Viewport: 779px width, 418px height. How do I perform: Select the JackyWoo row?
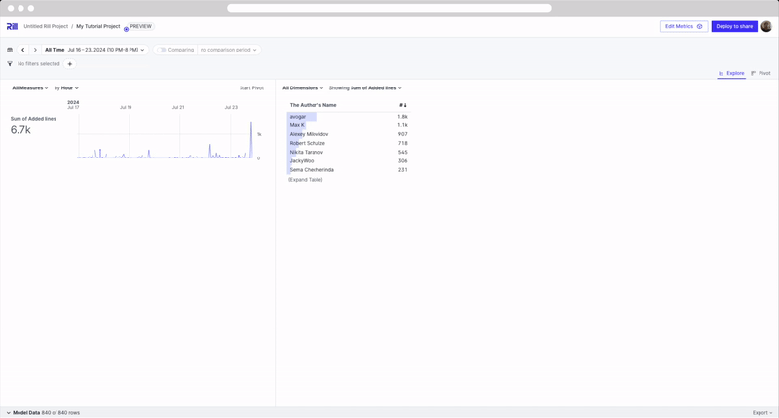click(349, 161)
